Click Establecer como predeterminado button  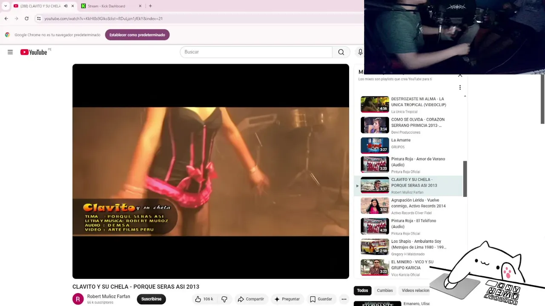coord(137,35)
